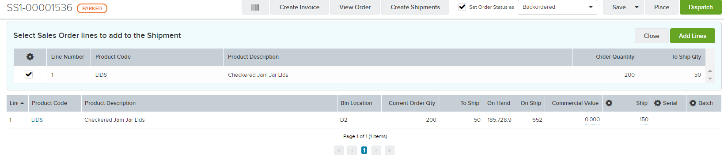Click the Serial column gear icon
This screenshot has height=161, width=724.
657,103
